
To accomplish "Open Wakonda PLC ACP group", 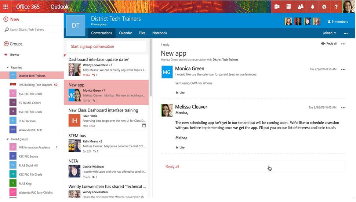I will coord(32,130).
